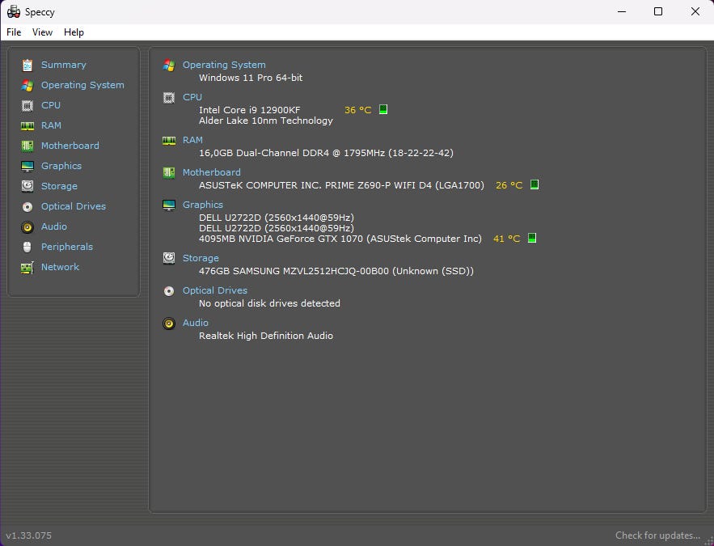Click the Motherboard heading link in summary panel
The image size is (714, 546).
[211, 172]
